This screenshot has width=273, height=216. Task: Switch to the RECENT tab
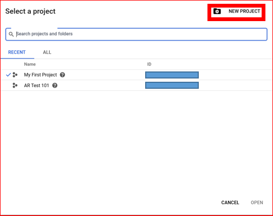coord(17,53)
